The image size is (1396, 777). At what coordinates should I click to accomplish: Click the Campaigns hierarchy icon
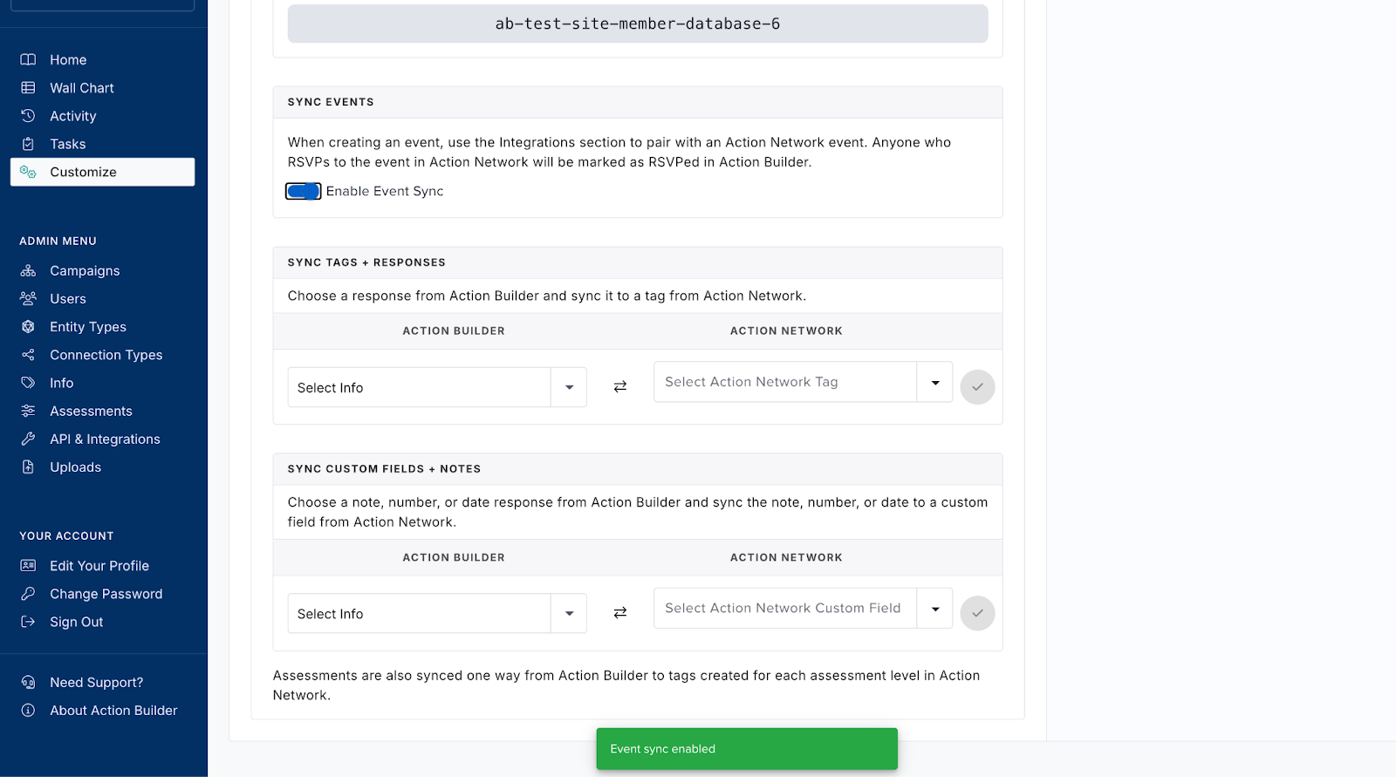pyautogui.click(x=28, y=270)
